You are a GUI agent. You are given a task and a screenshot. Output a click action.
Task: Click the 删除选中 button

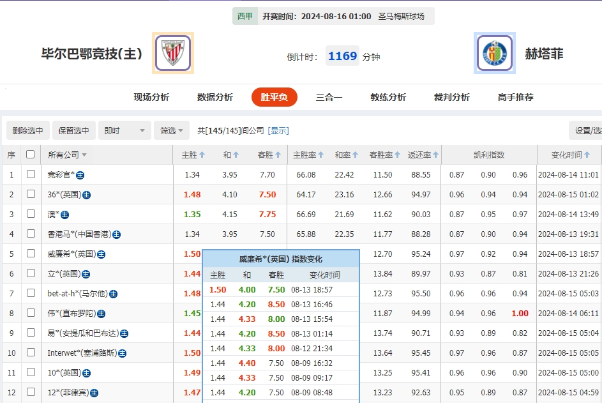(x=26, y=130)
